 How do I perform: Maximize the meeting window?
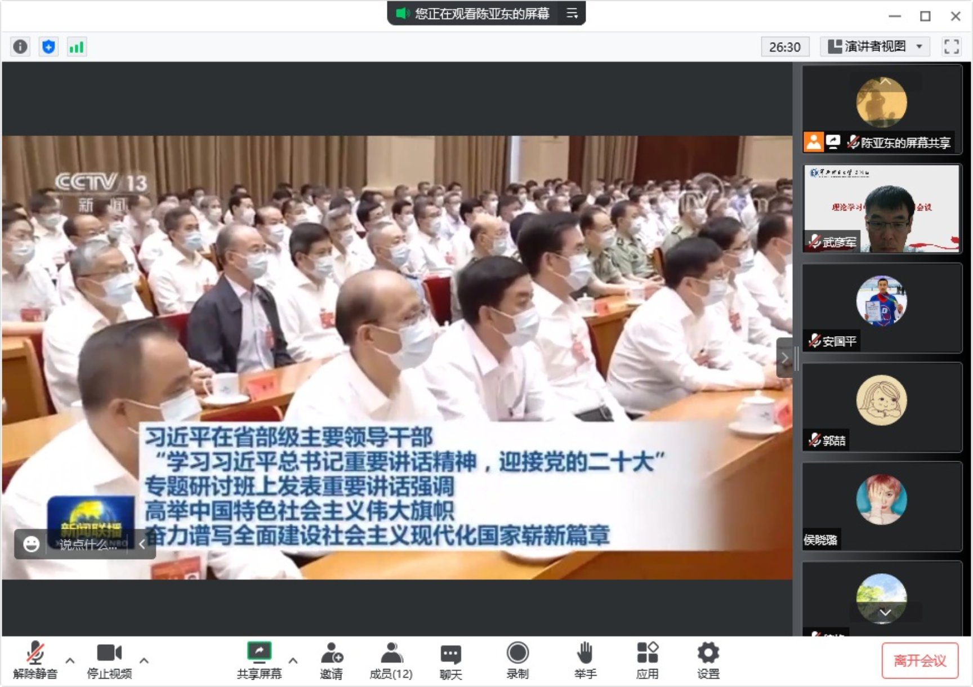(925, 16)
